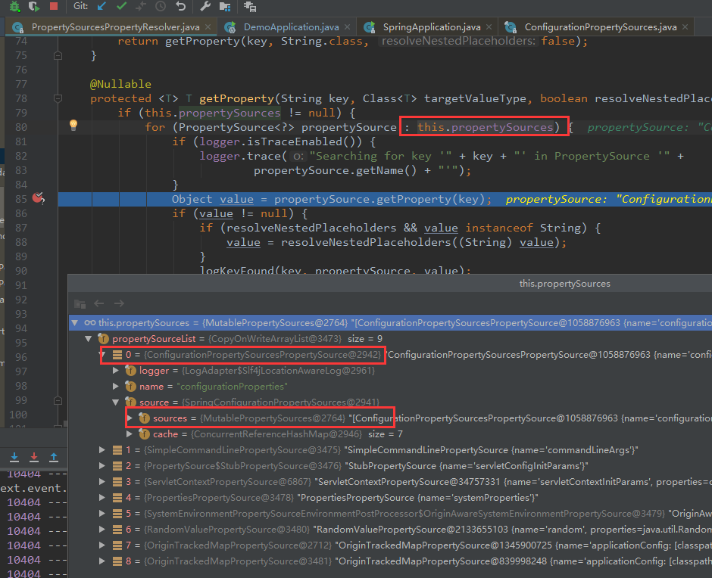Click line number 87 in gutter
This screenshot has height=578, width=712.
point(20,228)
